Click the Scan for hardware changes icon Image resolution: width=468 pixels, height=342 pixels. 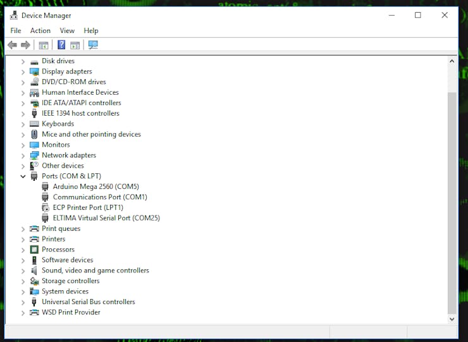pyautogui.click(x=93, y=45)
